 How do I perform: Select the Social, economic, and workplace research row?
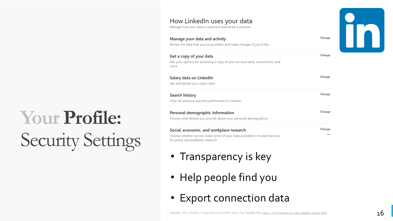click(x=250, y=135)
